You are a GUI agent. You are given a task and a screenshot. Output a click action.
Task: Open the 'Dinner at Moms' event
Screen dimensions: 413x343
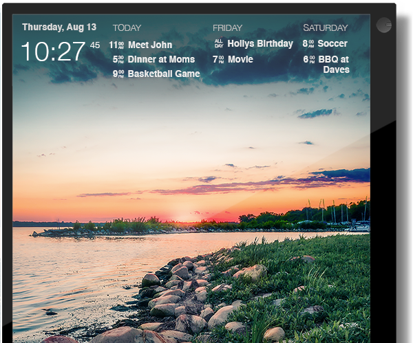(161, 59)
